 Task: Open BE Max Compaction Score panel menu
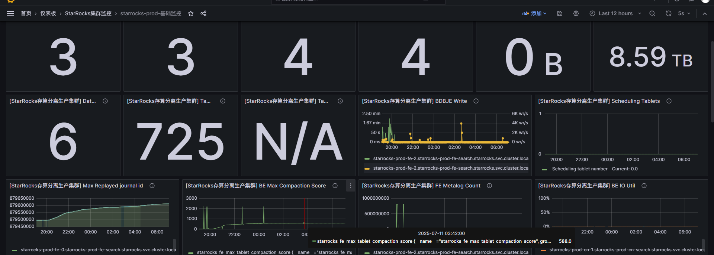point(350,186)
